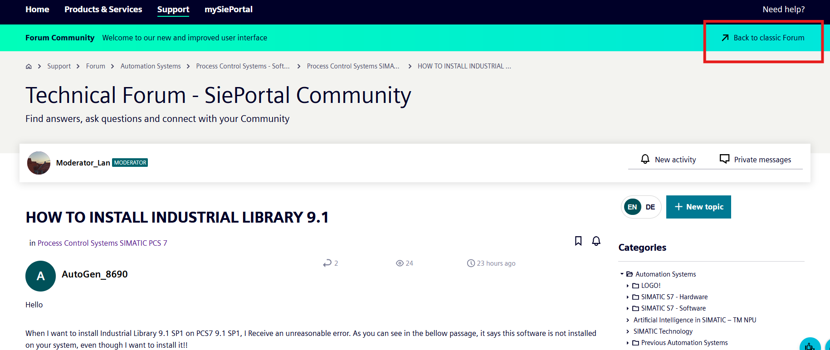Image resolution: width=830 pixels, height=350 pixels.
Task: Switch forum language to DE
Action: pos(650,207)
